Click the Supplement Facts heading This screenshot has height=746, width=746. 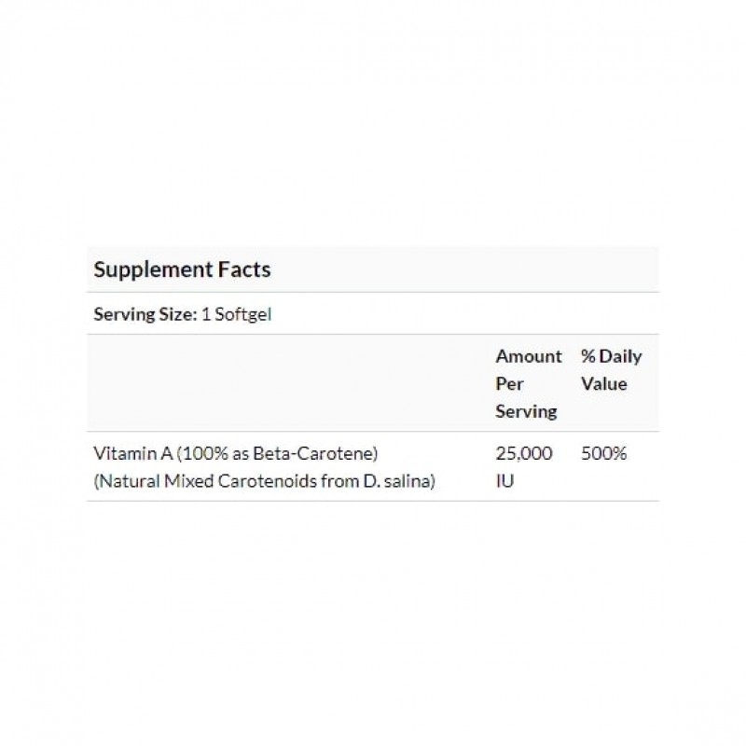point(182,269)
